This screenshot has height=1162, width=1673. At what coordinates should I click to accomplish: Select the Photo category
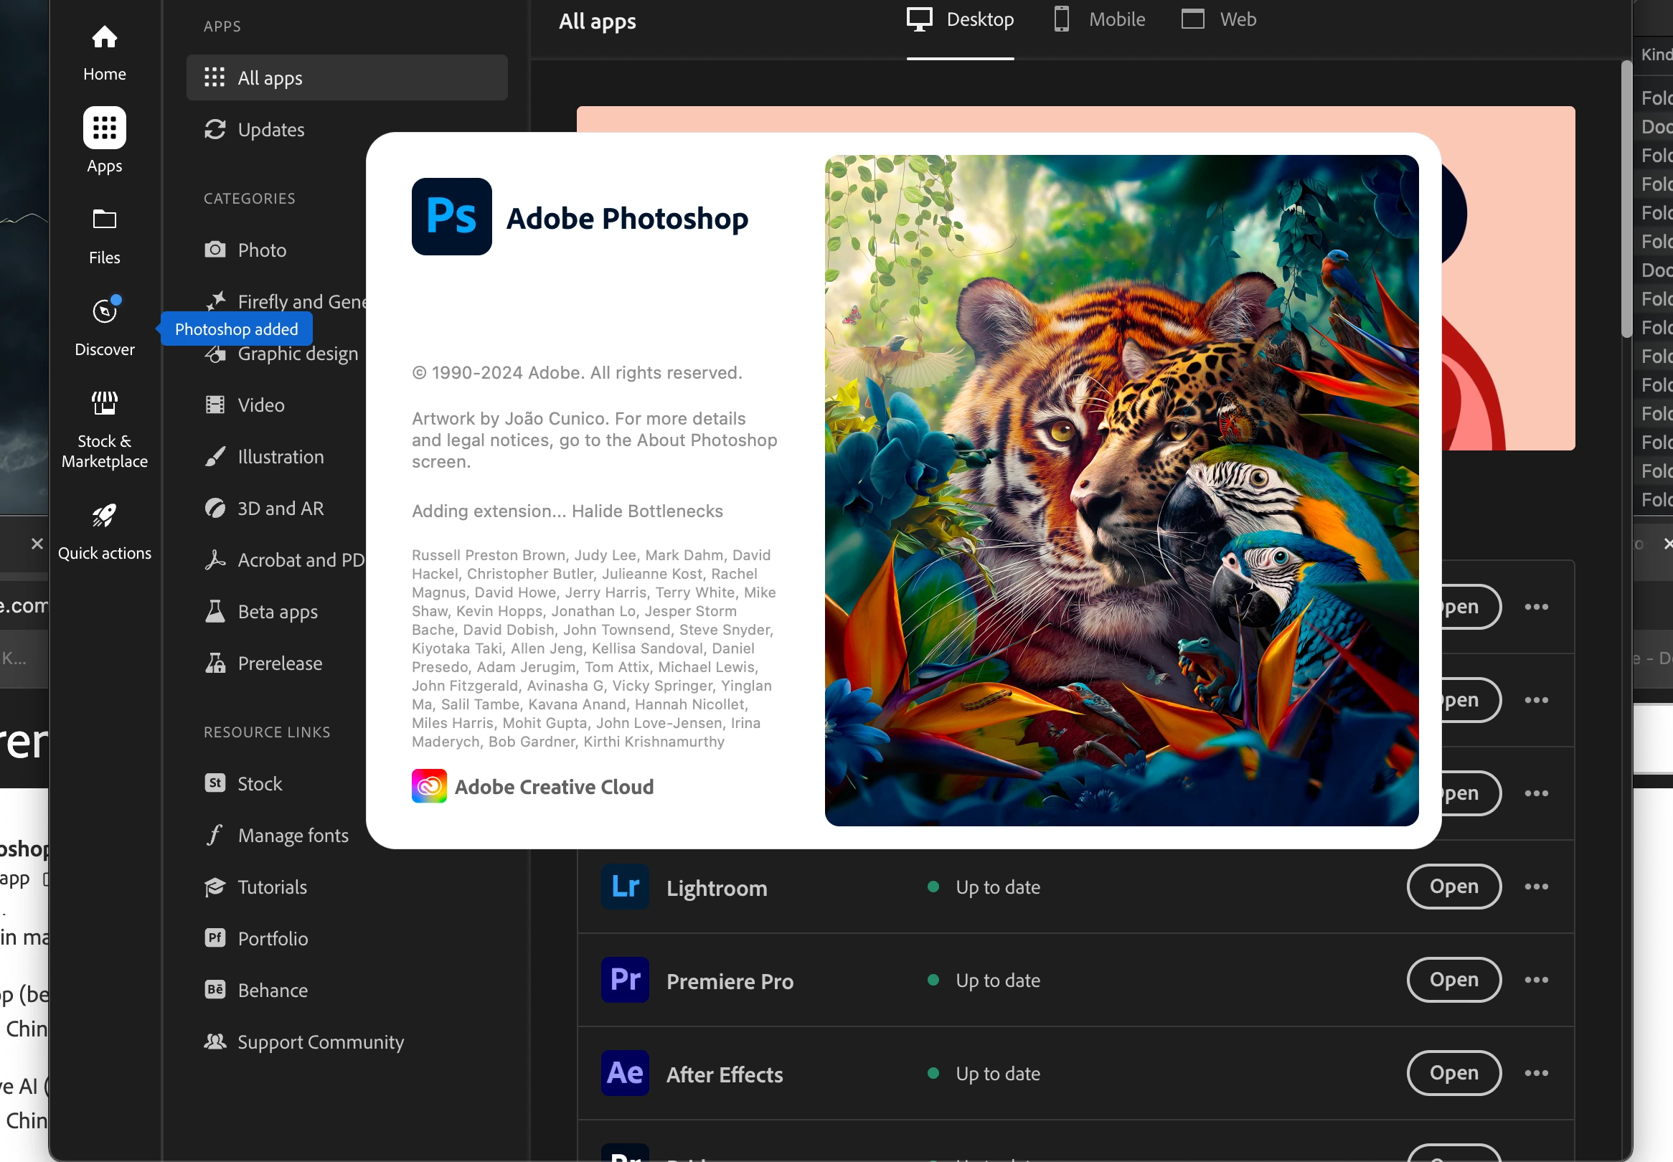click(x=261, y=250)
